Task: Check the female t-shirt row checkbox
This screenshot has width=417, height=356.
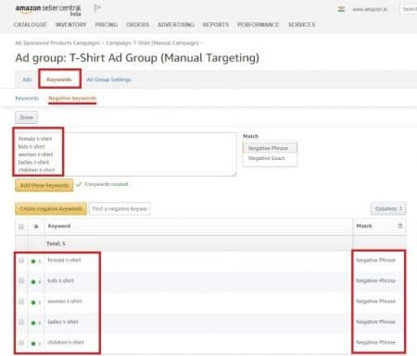Action: pos(21,261)
